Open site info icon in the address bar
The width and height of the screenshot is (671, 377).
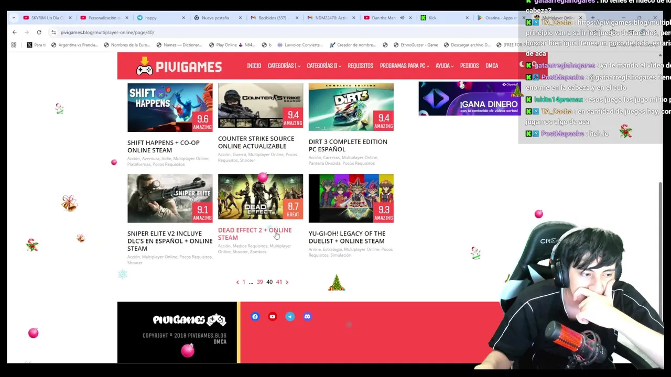53,32
